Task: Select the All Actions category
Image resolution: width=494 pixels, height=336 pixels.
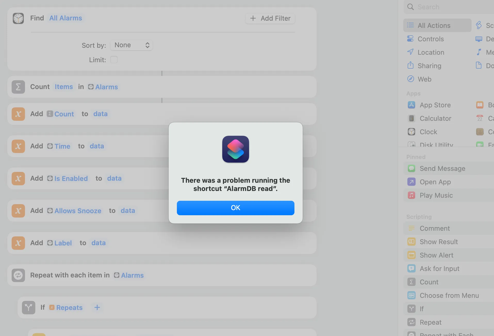Action: (x=437, y=25)
